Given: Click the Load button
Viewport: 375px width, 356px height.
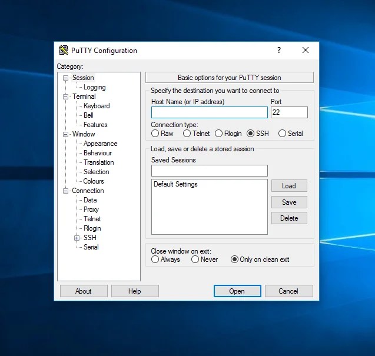Looking at the screenshot, I should click(289, 186).
